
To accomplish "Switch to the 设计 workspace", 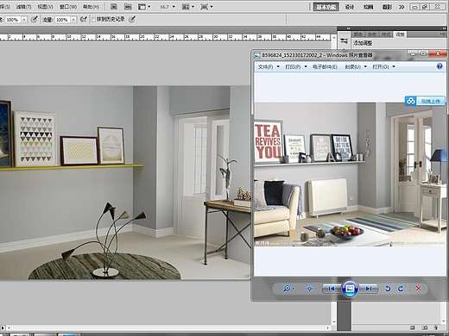I will pyautogui.click(x=350, y=7).
